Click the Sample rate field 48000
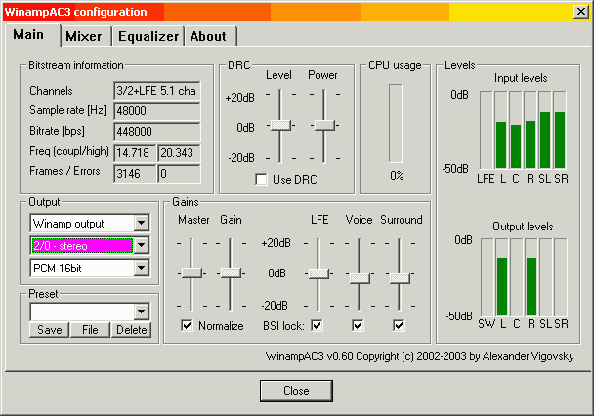 click(157, 111)
